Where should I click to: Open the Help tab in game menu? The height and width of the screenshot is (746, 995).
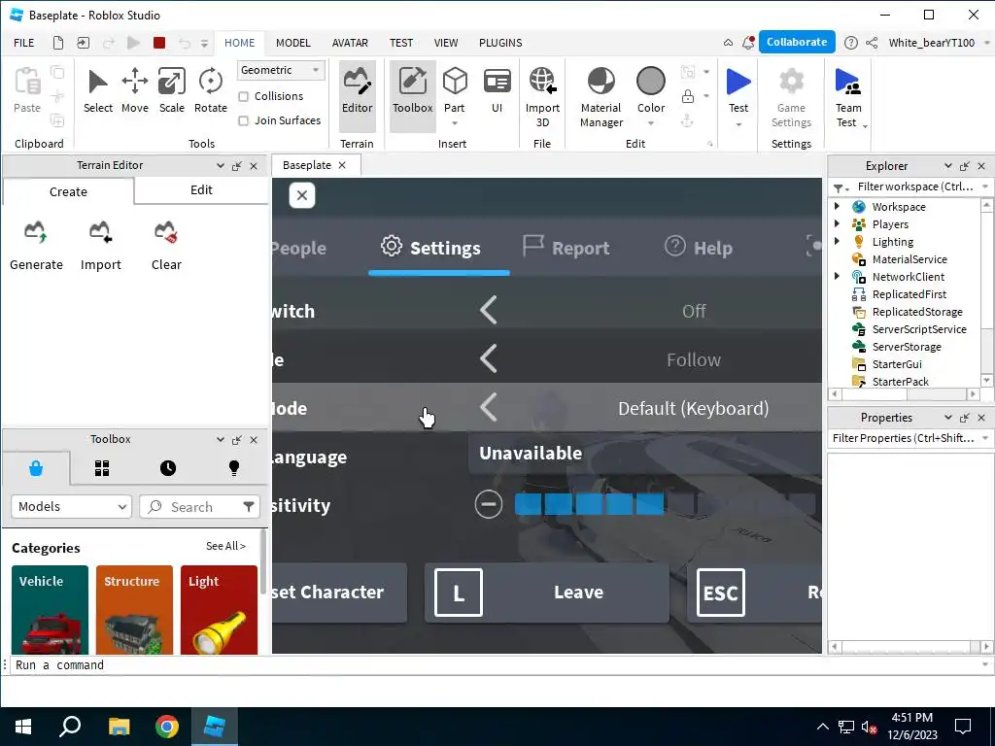coord(699,248)
